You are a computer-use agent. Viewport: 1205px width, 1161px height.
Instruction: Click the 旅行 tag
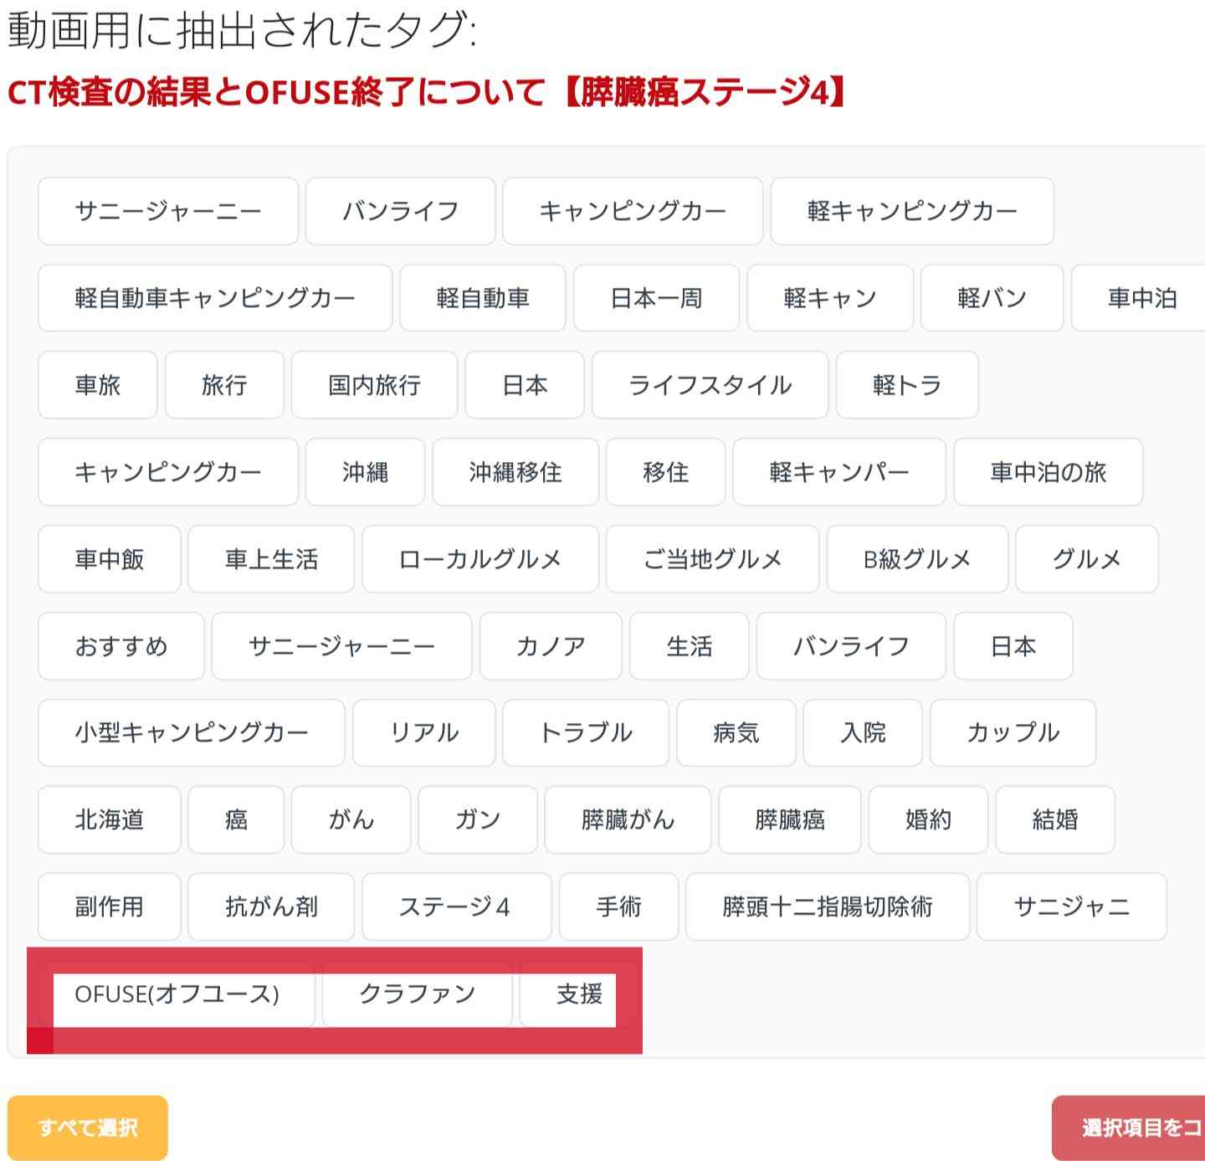click(x=224, y=385)
